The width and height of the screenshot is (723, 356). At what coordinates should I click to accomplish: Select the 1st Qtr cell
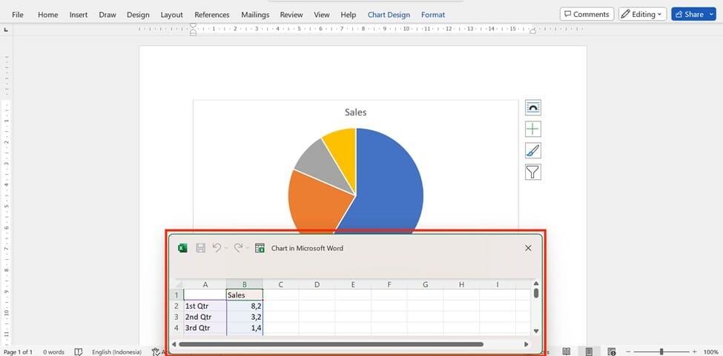(205, 306)
